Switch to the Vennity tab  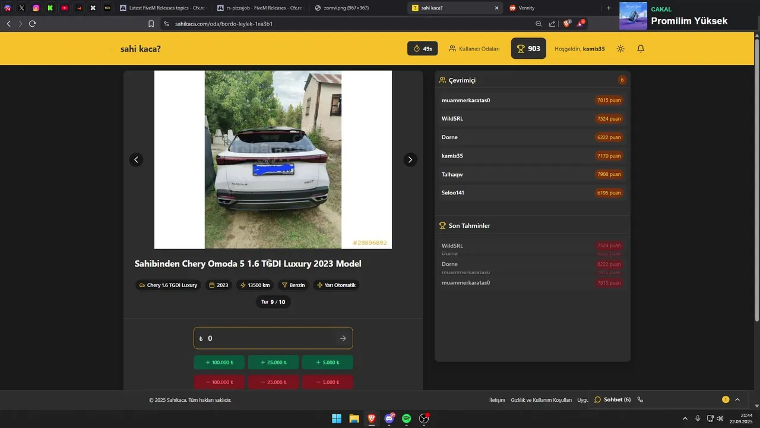[x=552, y=8]
